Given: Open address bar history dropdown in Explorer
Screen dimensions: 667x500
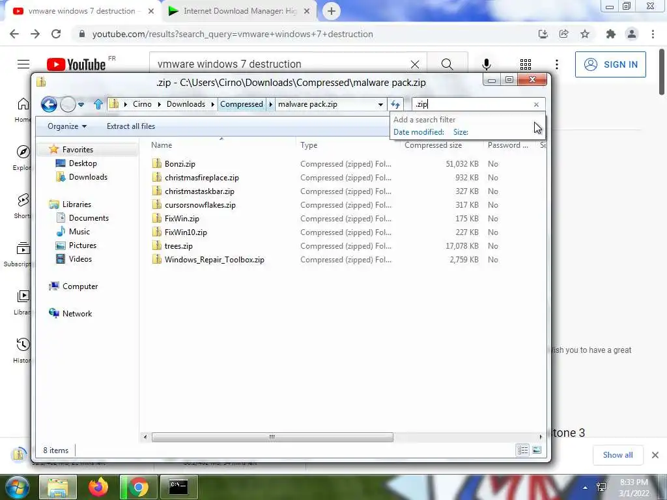Looking at the screenshot, I should point(380,104).
